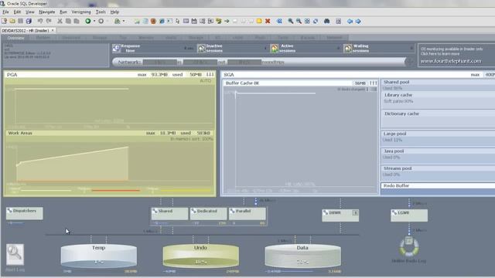Click the DBWR process box

340,215
